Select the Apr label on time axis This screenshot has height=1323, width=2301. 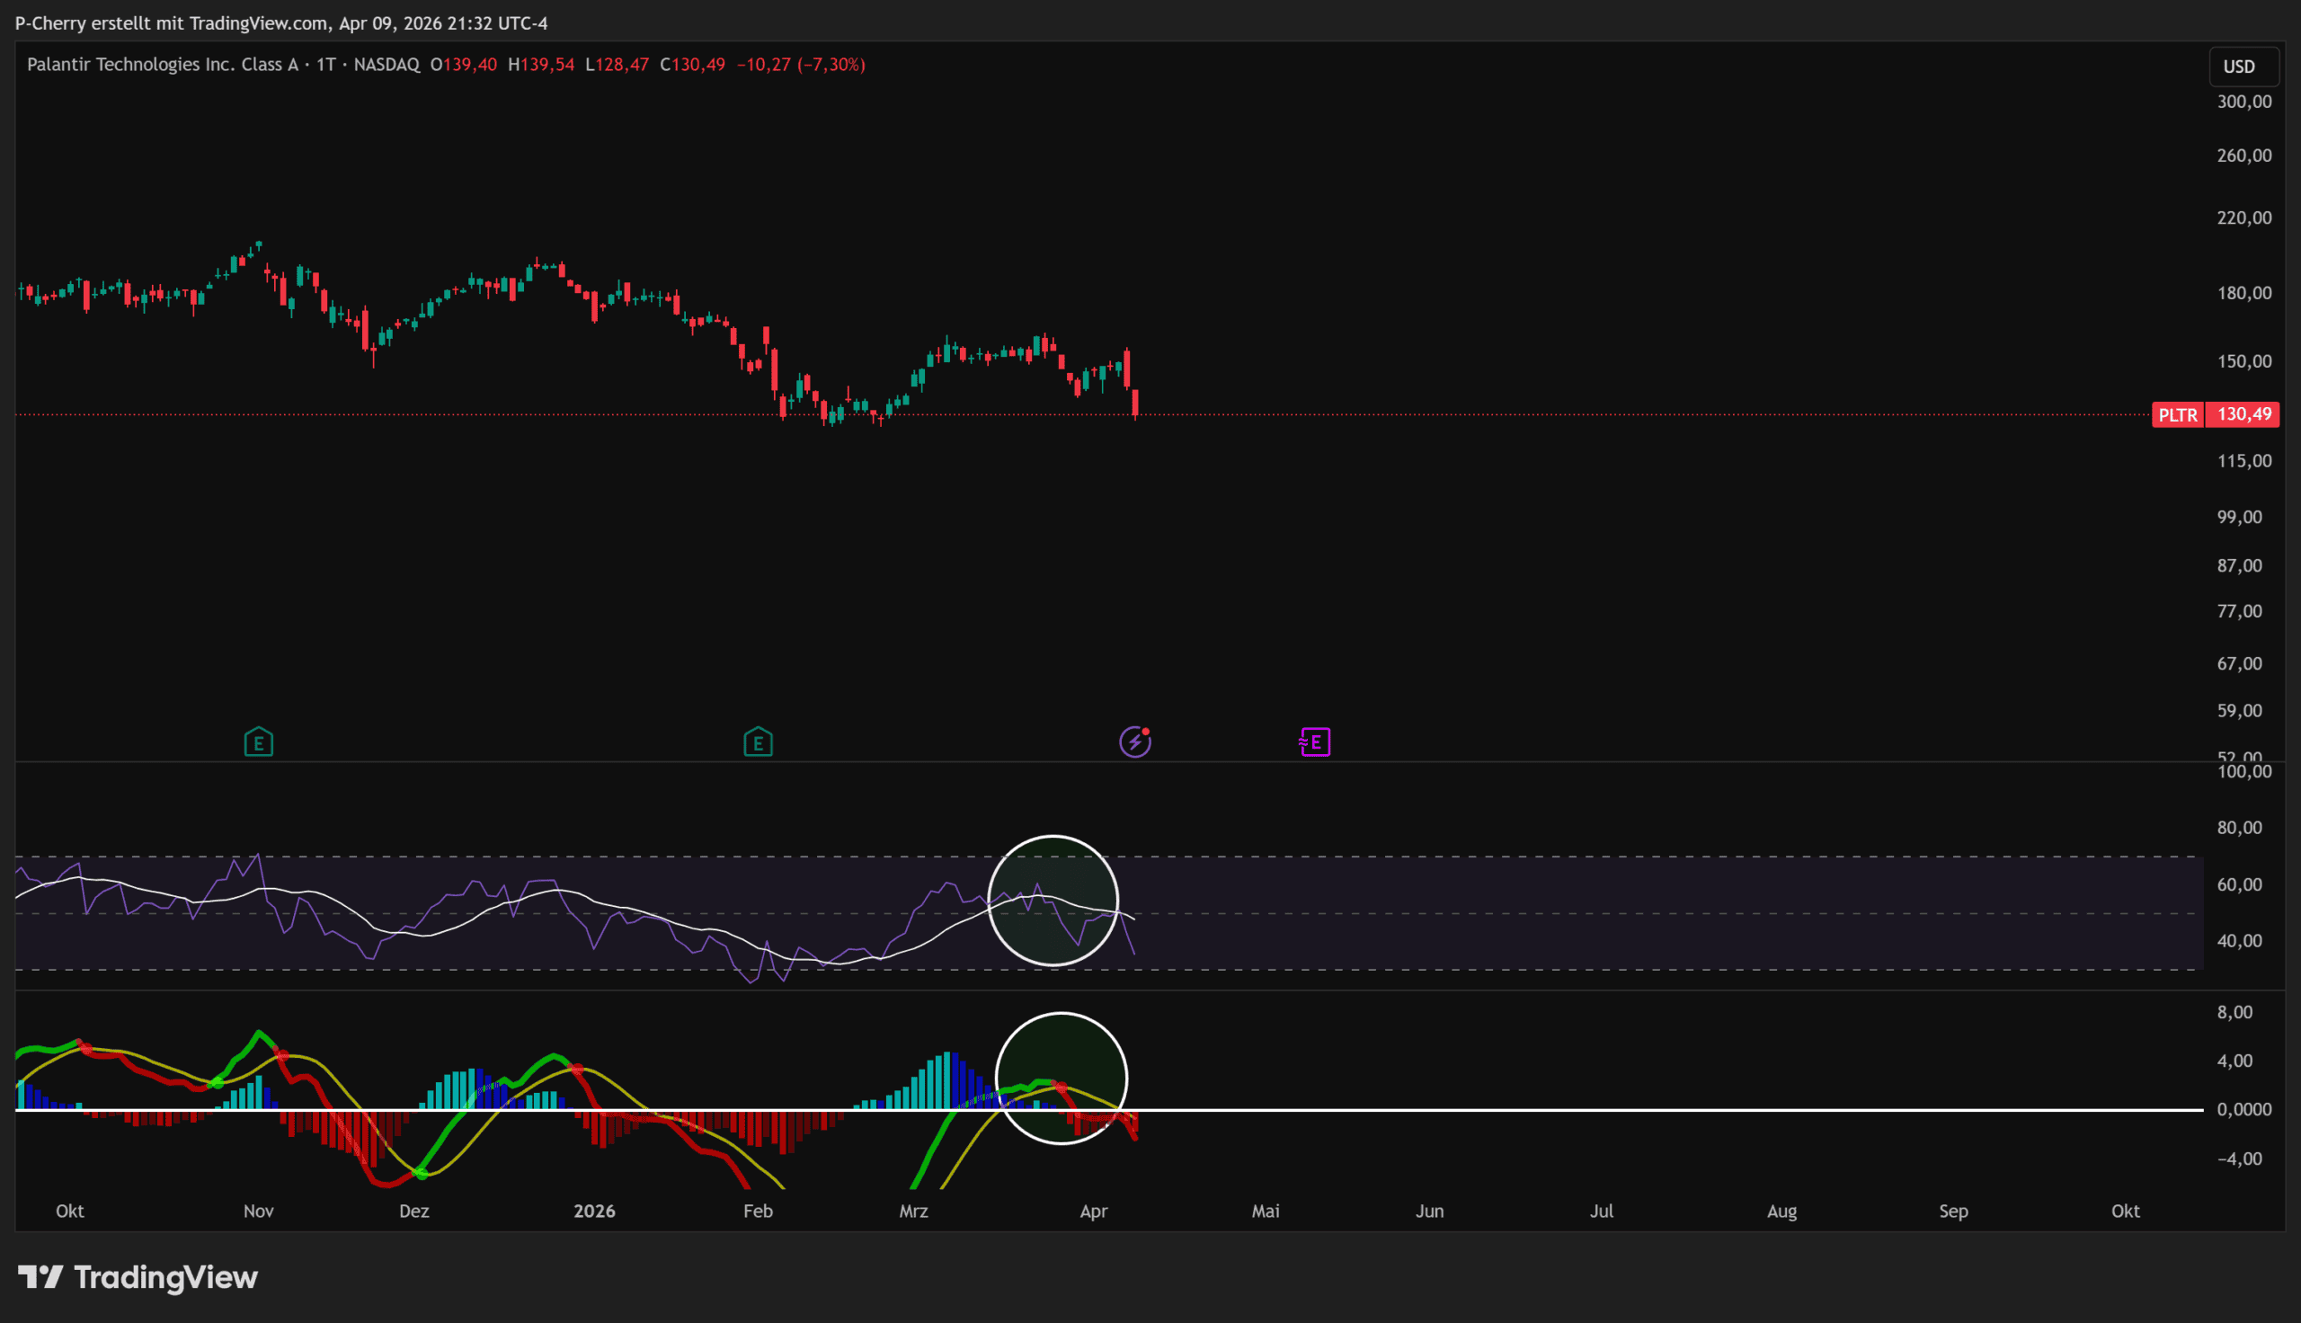(x=1094, y=1212)
